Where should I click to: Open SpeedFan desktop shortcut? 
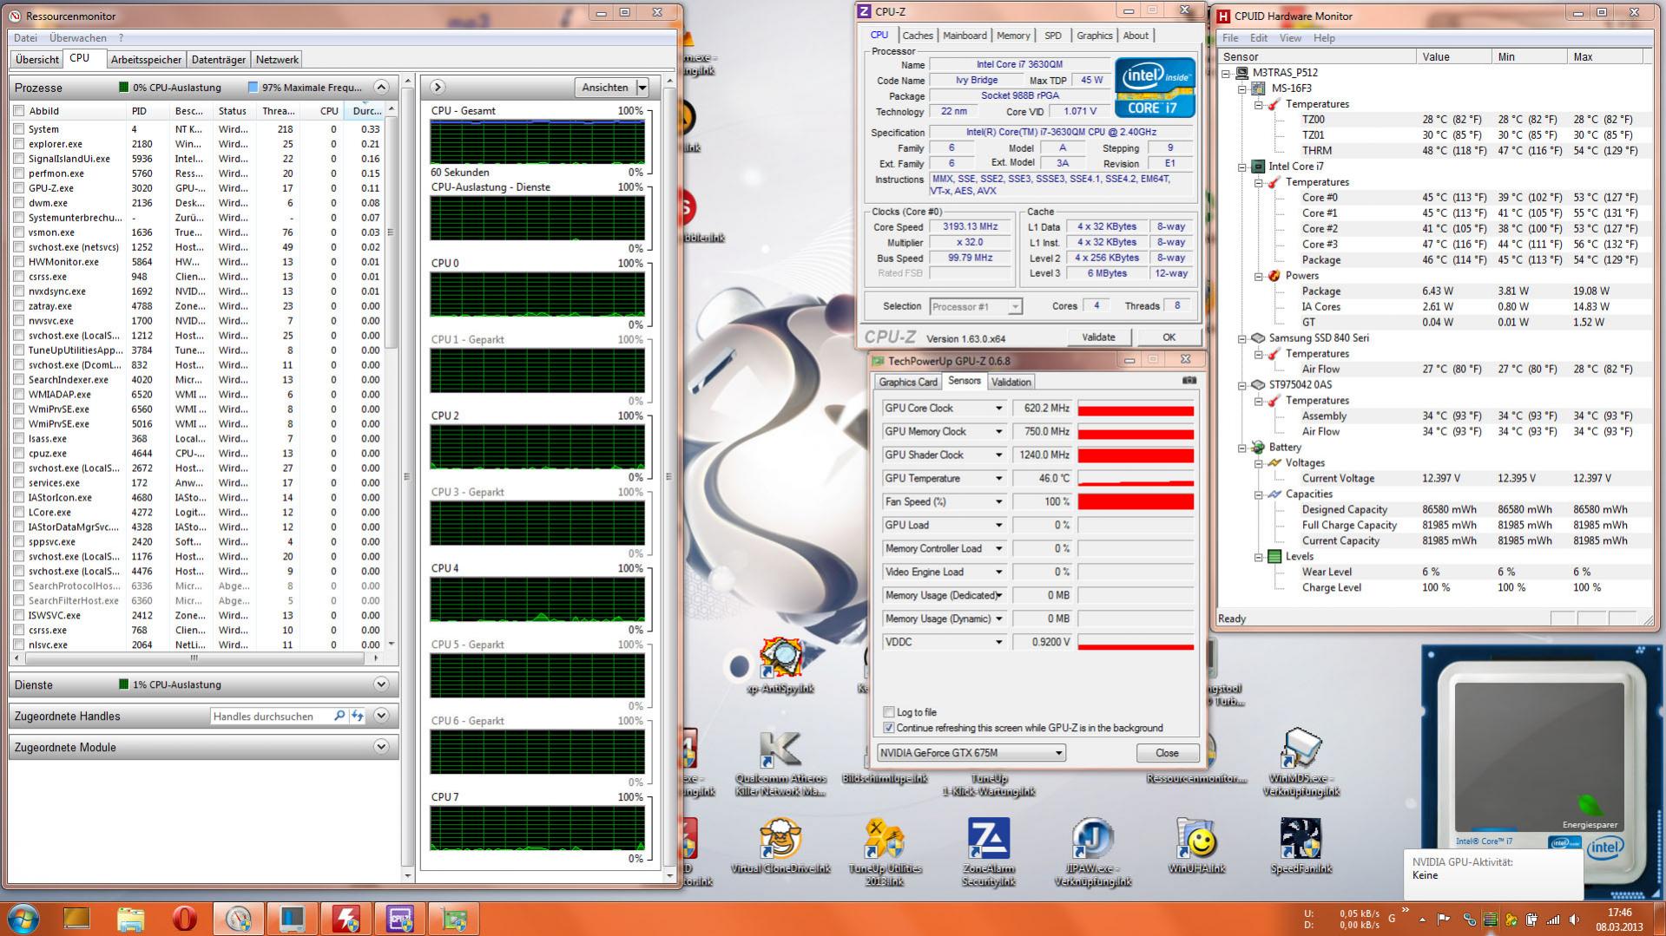[x=1301, y=846]
